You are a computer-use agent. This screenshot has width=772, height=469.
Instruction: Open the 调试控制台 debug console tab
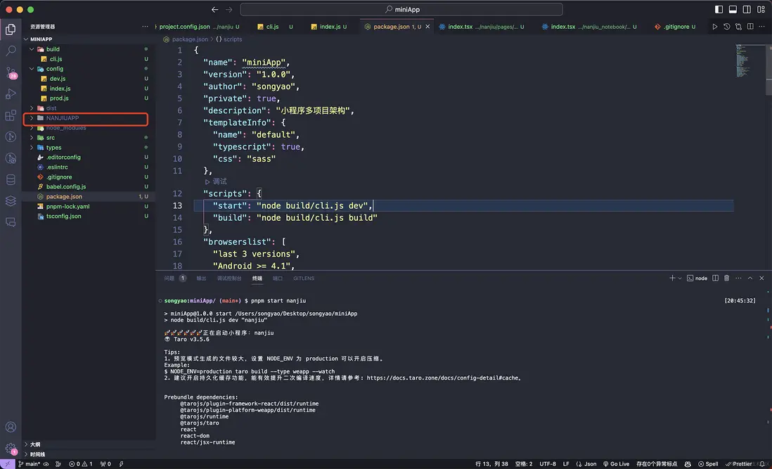tap(229, 278)
